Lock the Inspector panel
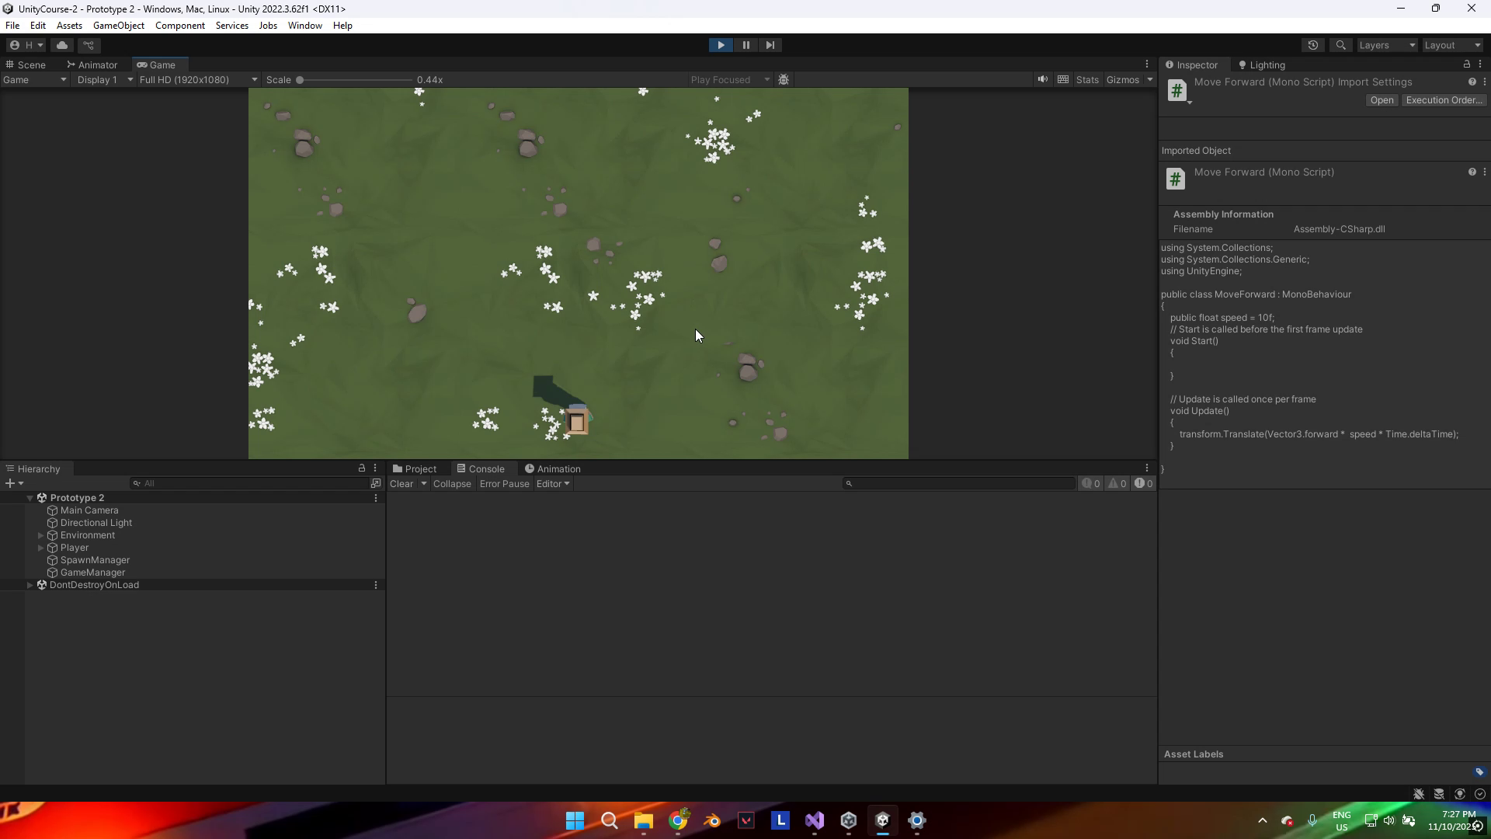This screenshot has width=1491, height=839. [x=1466, y=64]
